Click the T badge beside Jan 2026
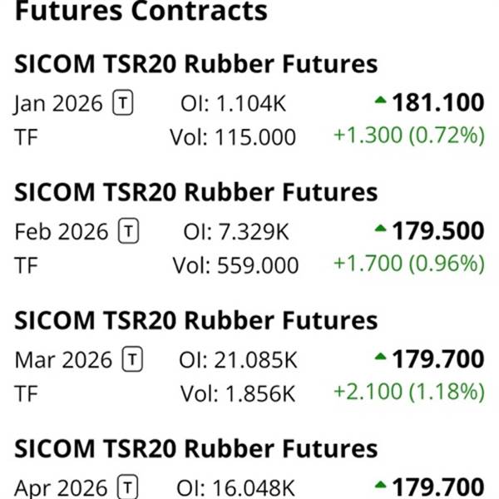Viewport: 499px width, 499px height. (123, 103)
